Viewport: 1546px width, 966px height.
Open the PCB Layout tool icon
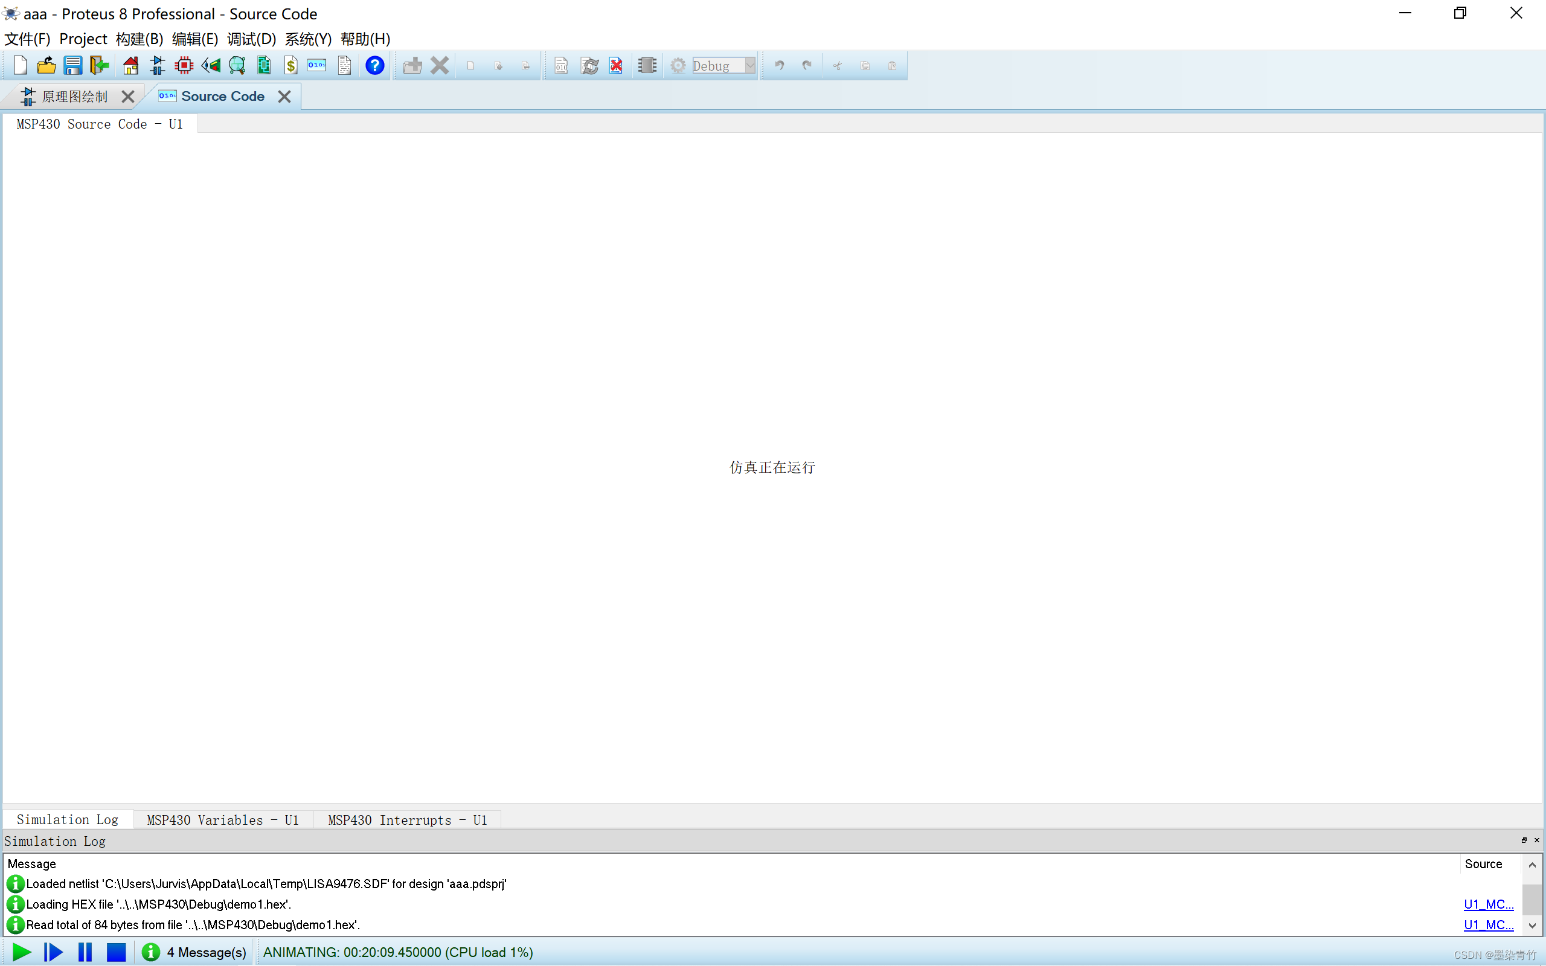pyautogui.click(x=184, y=65)
